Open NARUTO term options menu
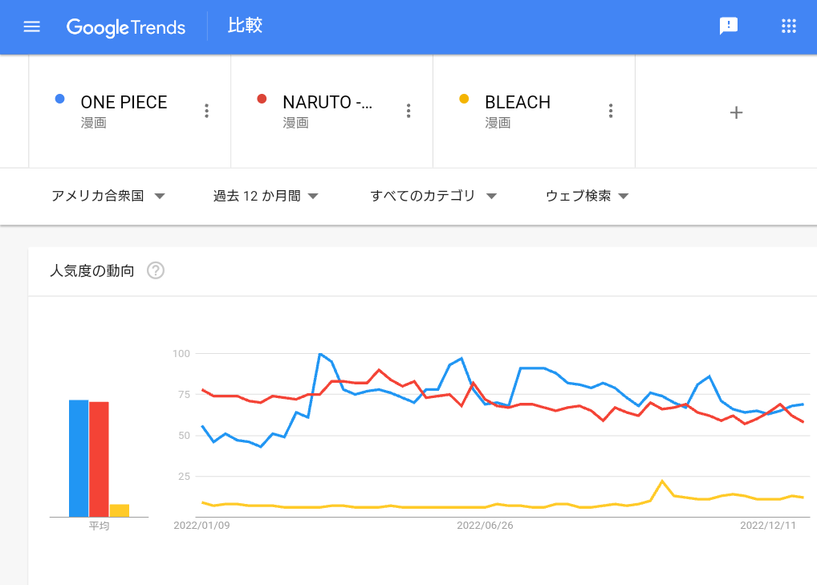Image resolution: width=817 pixels, height=585 pixels. coord(408,111)
